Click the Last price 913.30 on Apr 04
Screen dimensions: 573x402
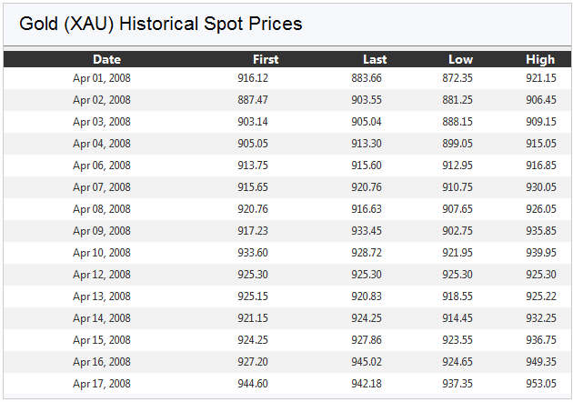coord(367,144)
